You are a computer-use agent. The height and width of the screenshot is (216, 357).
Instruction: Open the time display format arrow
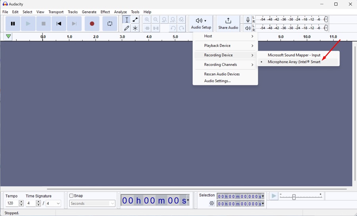coord(188,200)
